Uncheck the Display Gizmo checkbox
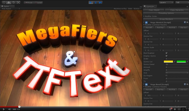 pos(166,56)
